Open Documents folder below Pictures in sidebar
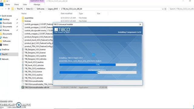The image size is (194, 109). pyautogui.click(x=7, y=34)
